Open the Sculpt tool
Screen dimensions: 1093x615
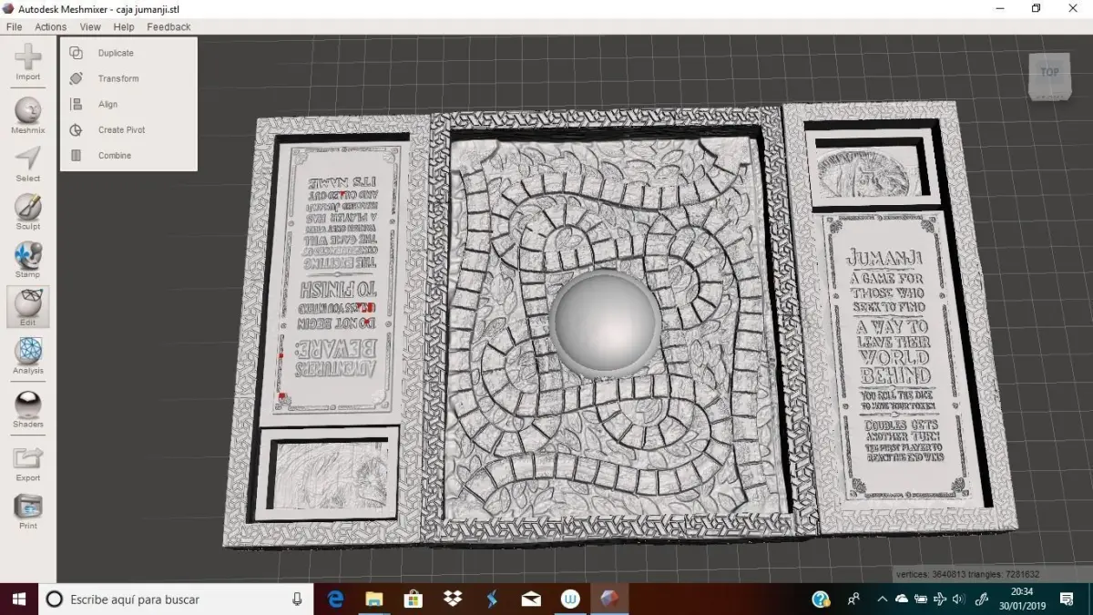click(x=27, y=211)
